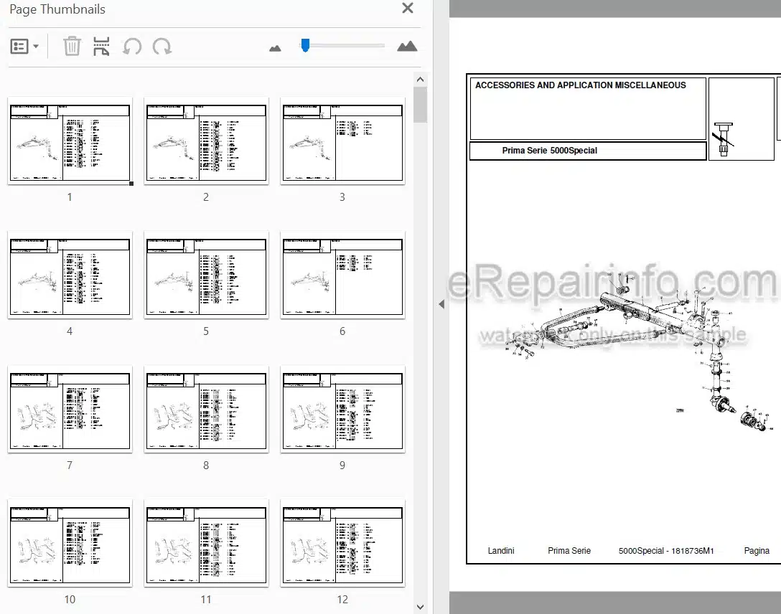Select page 3 thumbnail
The height and width of the screenshot is (614, 781).
tap(342, 141)
